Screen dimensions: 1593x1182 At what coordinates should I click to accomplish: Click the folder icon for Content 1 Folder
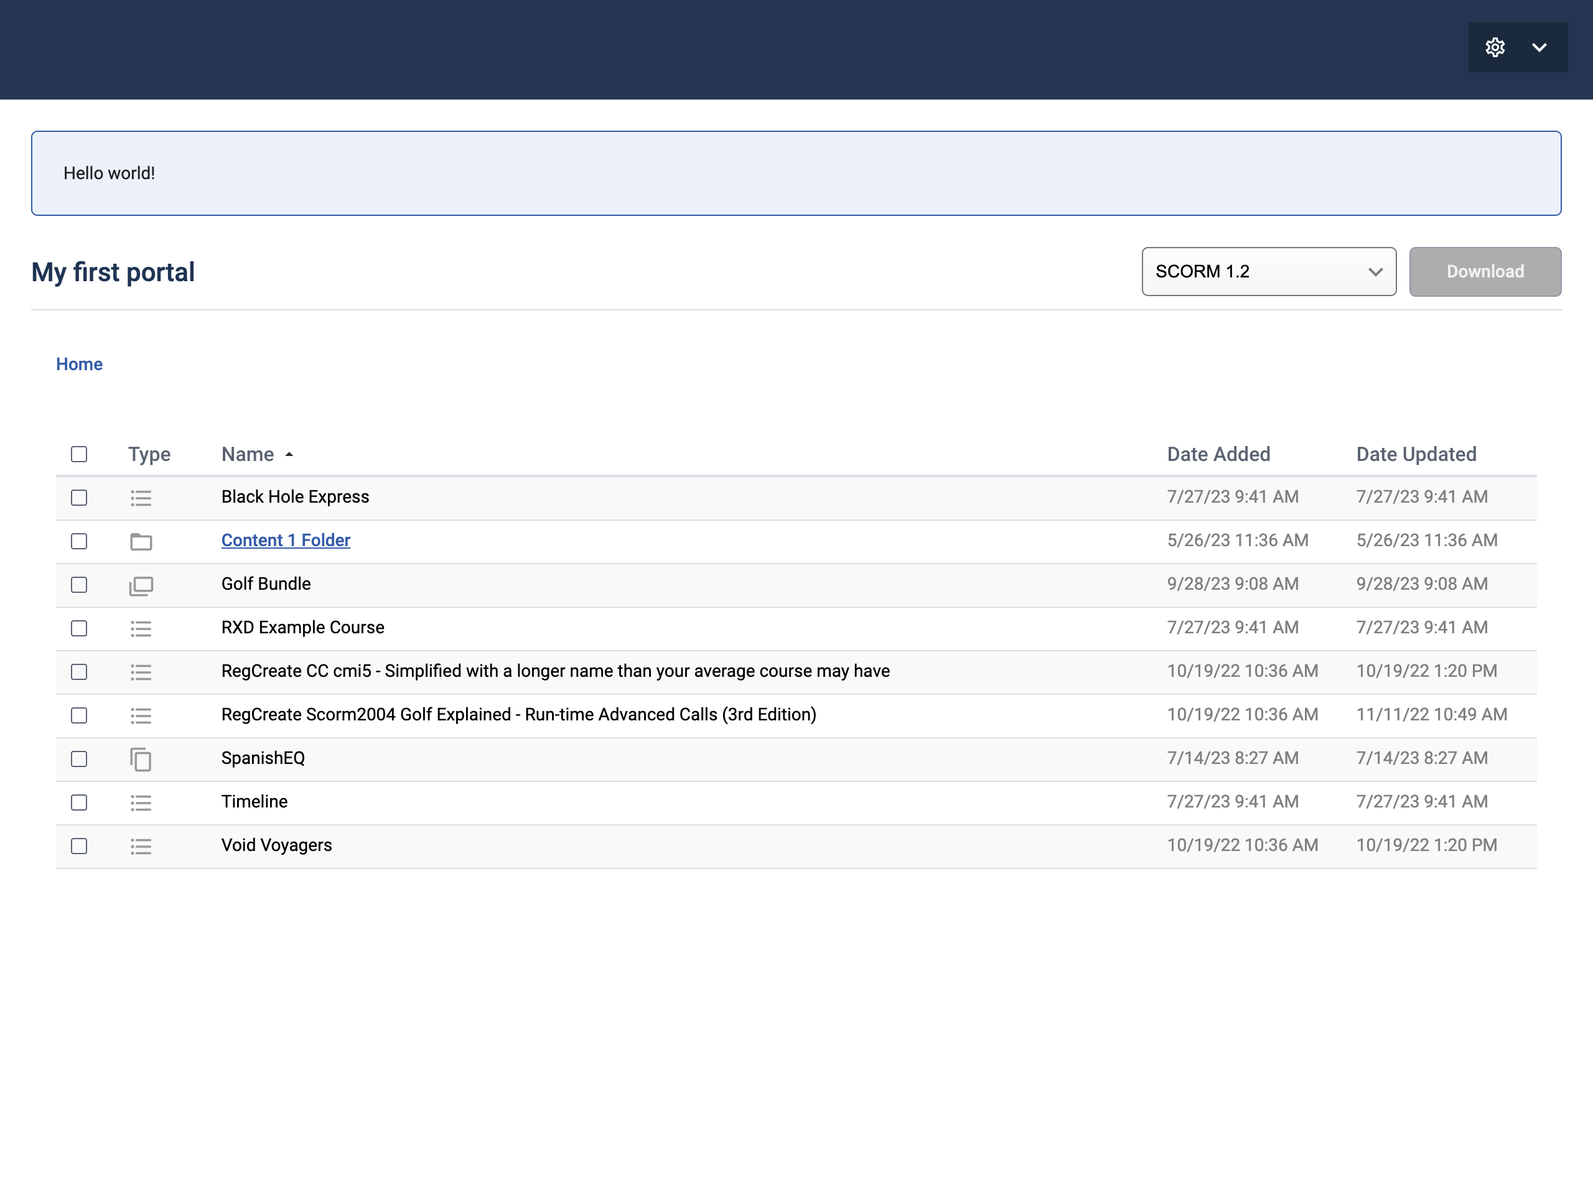coord(141,542)
